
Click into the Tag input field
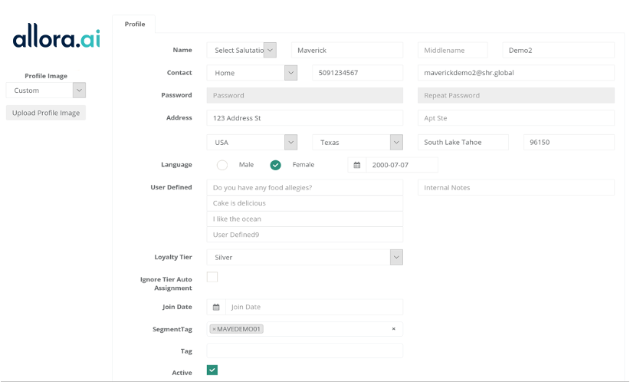click(x=304, y=351)
